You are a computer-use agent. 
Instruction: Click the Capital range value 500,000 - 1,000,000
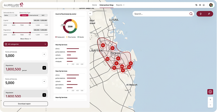tap(41, 20)
